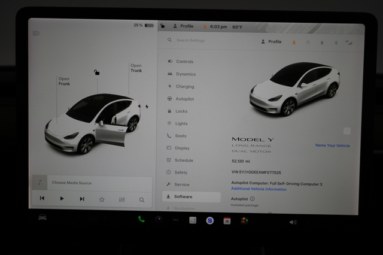Tap the charge port lightning icon

pos(147,107)
